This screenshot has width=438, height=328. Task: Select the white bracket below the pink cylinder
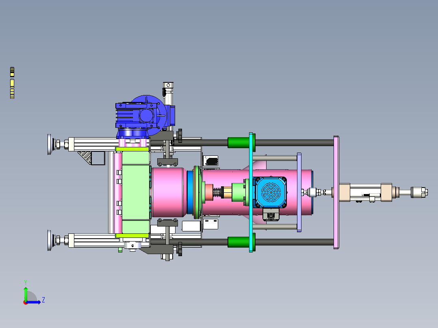211,224
